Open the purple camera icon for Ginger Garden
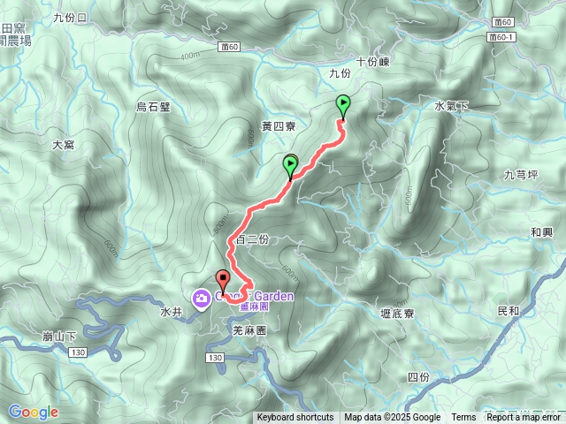Viewport: 566px width, 424px height. coord(202,299)
